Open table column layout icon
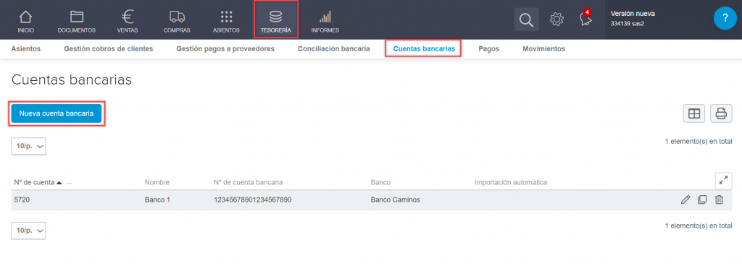This screenshot has width=742, height=266. pos(694,113)
